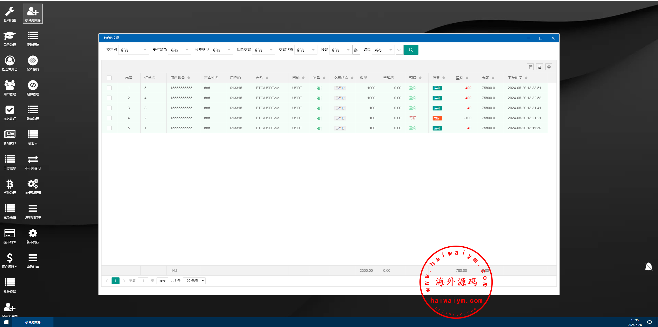Tick the checkbox for order ID 2
This screenshot has width=658, height=327.
click(x=109, y=118)
